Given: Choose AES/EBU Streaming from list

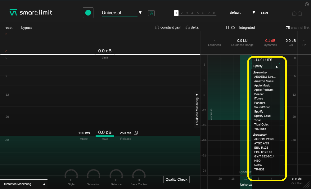Looking at the screenshot, I should click(x=265, y=77).
